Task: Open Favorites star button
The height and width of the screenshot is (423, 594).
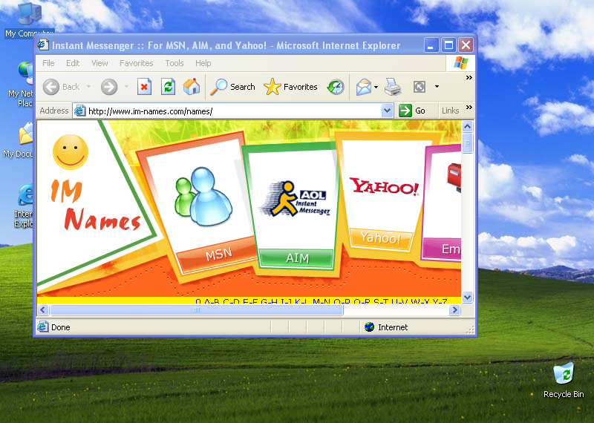Action: [x=290, y=87]
